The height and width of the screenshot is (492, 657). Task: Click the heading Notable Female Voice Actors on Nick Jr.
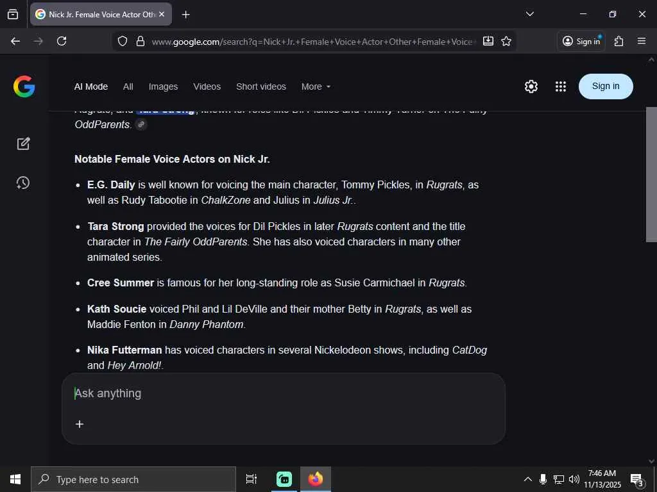point(172,159)
